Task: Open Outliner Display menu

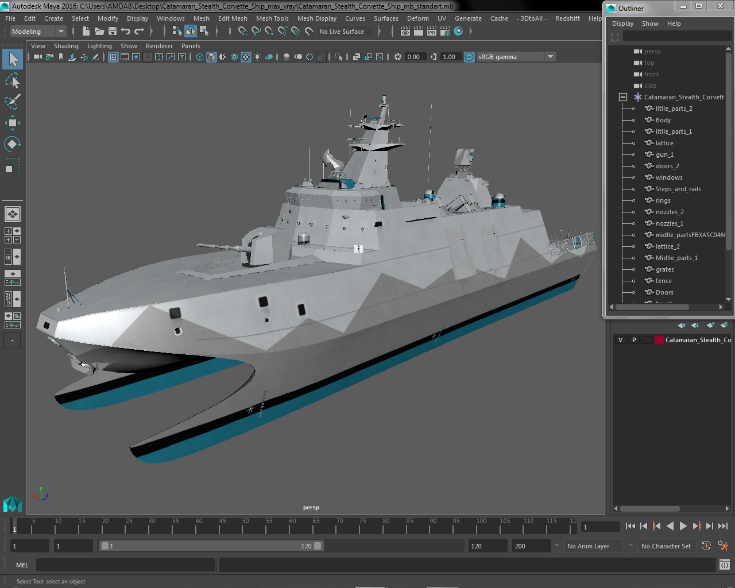Action: point(622,24)
